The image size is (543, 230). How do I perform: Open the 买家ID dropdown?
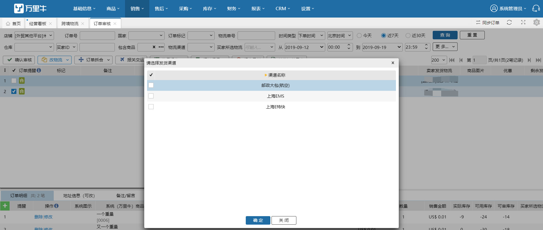(x=66, y=47)
